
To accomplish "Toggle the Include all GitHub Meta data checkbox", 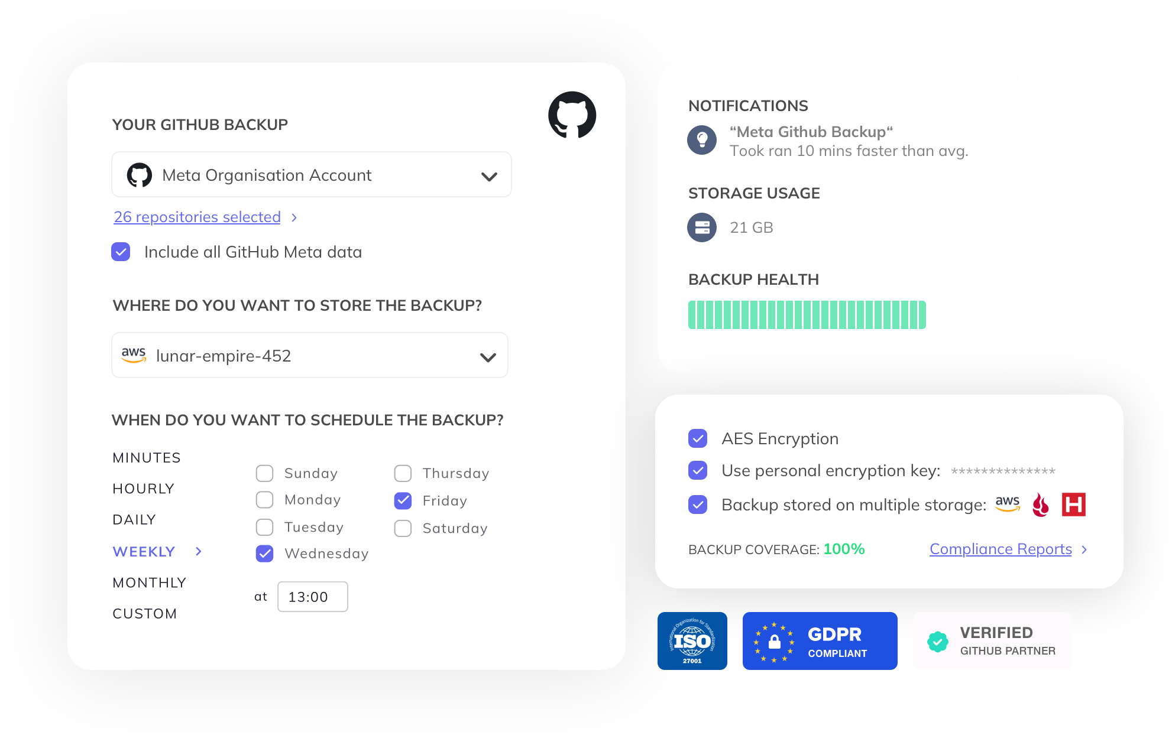I will (x=121, y=251).
